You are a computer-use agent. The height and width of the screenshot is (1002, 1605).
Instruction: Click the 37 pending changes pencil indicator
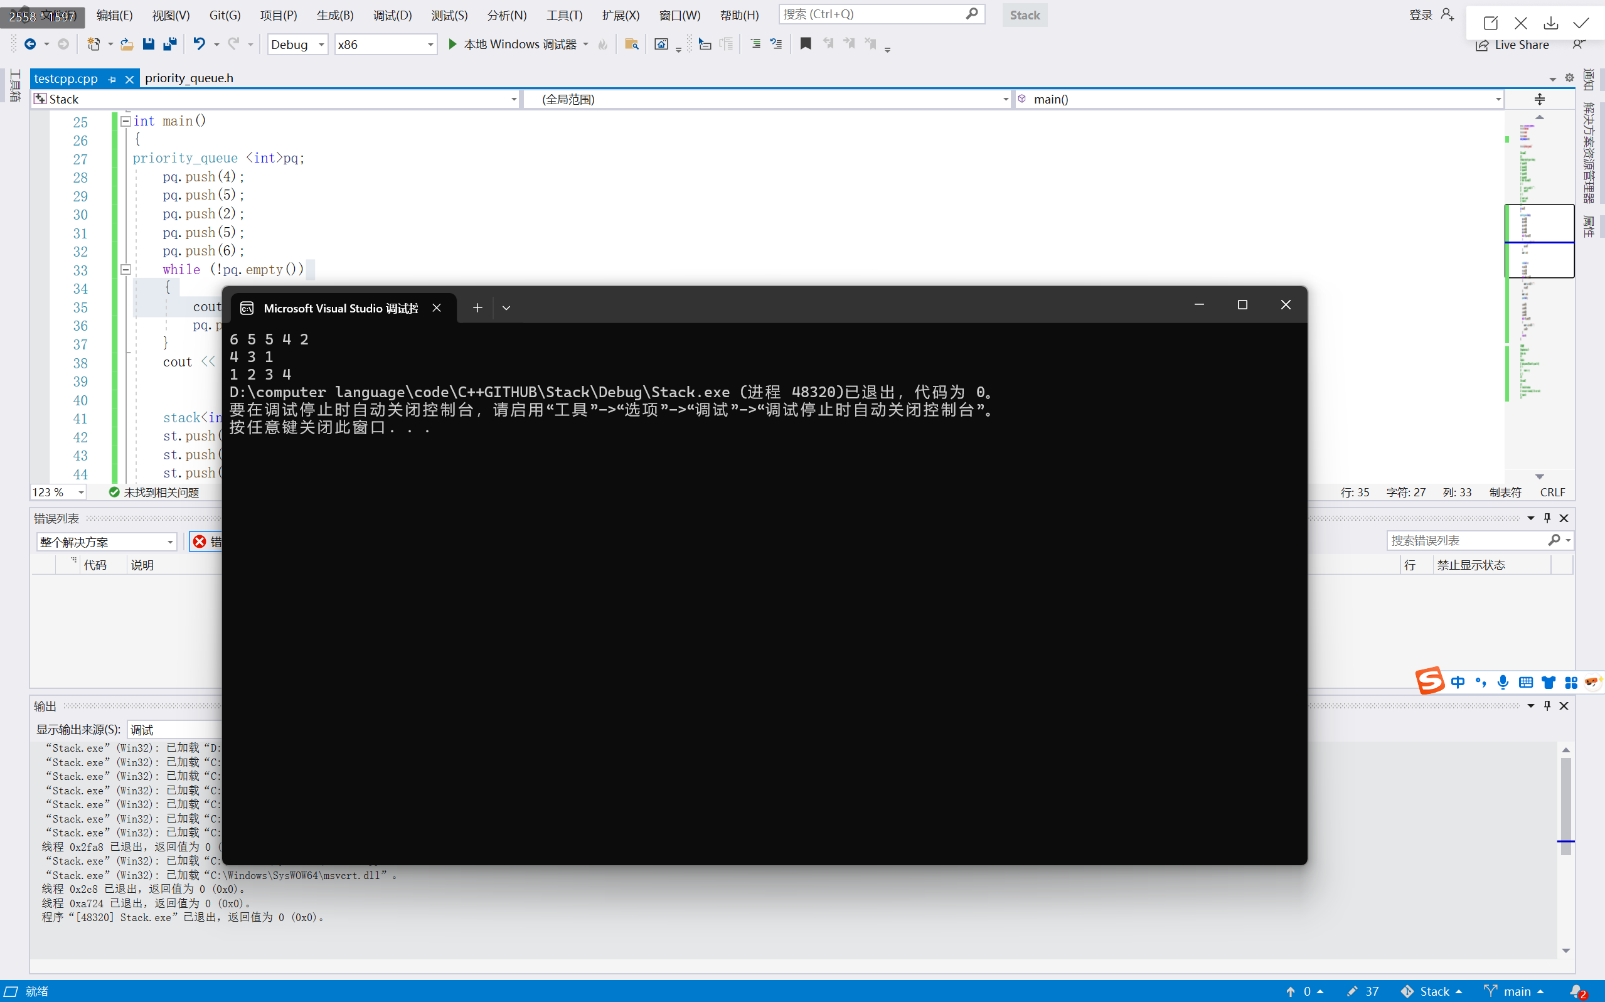[x=1363, y=991]
